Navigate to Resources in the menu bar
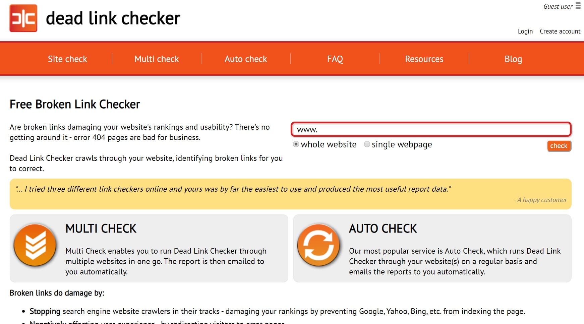Image resolution: width=584 pixels, height=324 pixels. pyautogui.click(x=424, y=59)
